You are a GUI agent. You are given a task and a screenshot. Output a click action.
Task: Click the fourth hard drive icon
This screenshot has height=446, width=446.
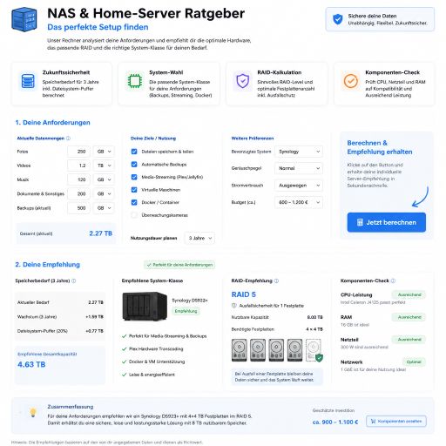coord(295,350)
